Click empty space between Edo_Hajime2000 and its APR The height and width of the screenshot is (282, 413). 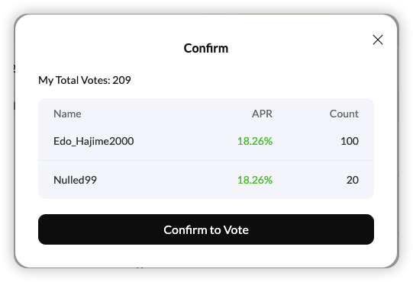(186, 141)
